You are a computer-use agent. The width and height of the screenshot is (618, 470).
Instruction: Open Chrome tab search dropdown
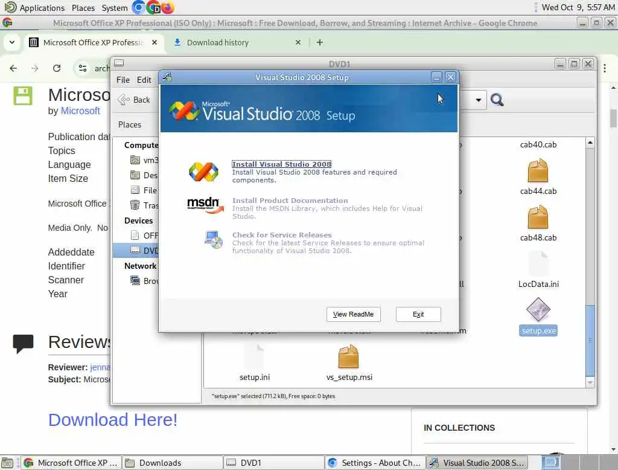(12, 42)
